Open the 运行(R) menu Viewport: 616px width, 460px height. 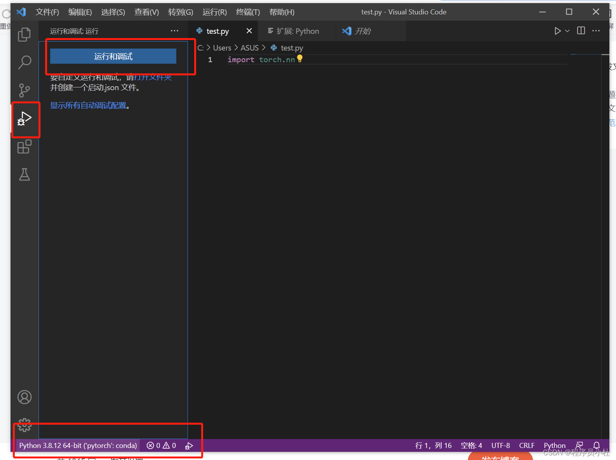pos(215,12)
